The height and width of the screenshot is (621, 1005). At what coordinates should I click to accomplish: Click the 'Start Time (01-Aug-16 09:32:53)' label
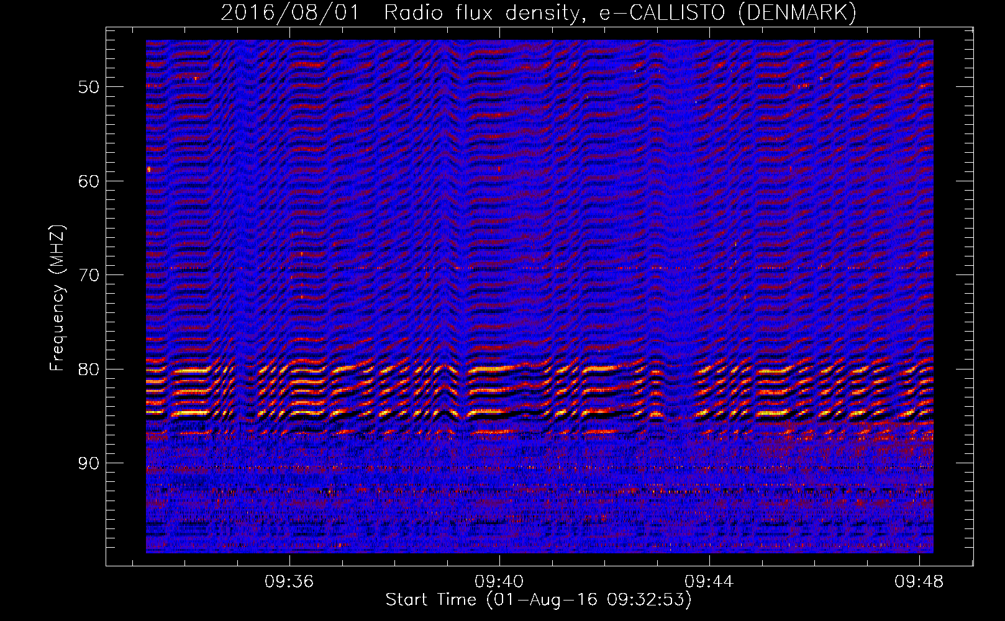click(539, 600)
